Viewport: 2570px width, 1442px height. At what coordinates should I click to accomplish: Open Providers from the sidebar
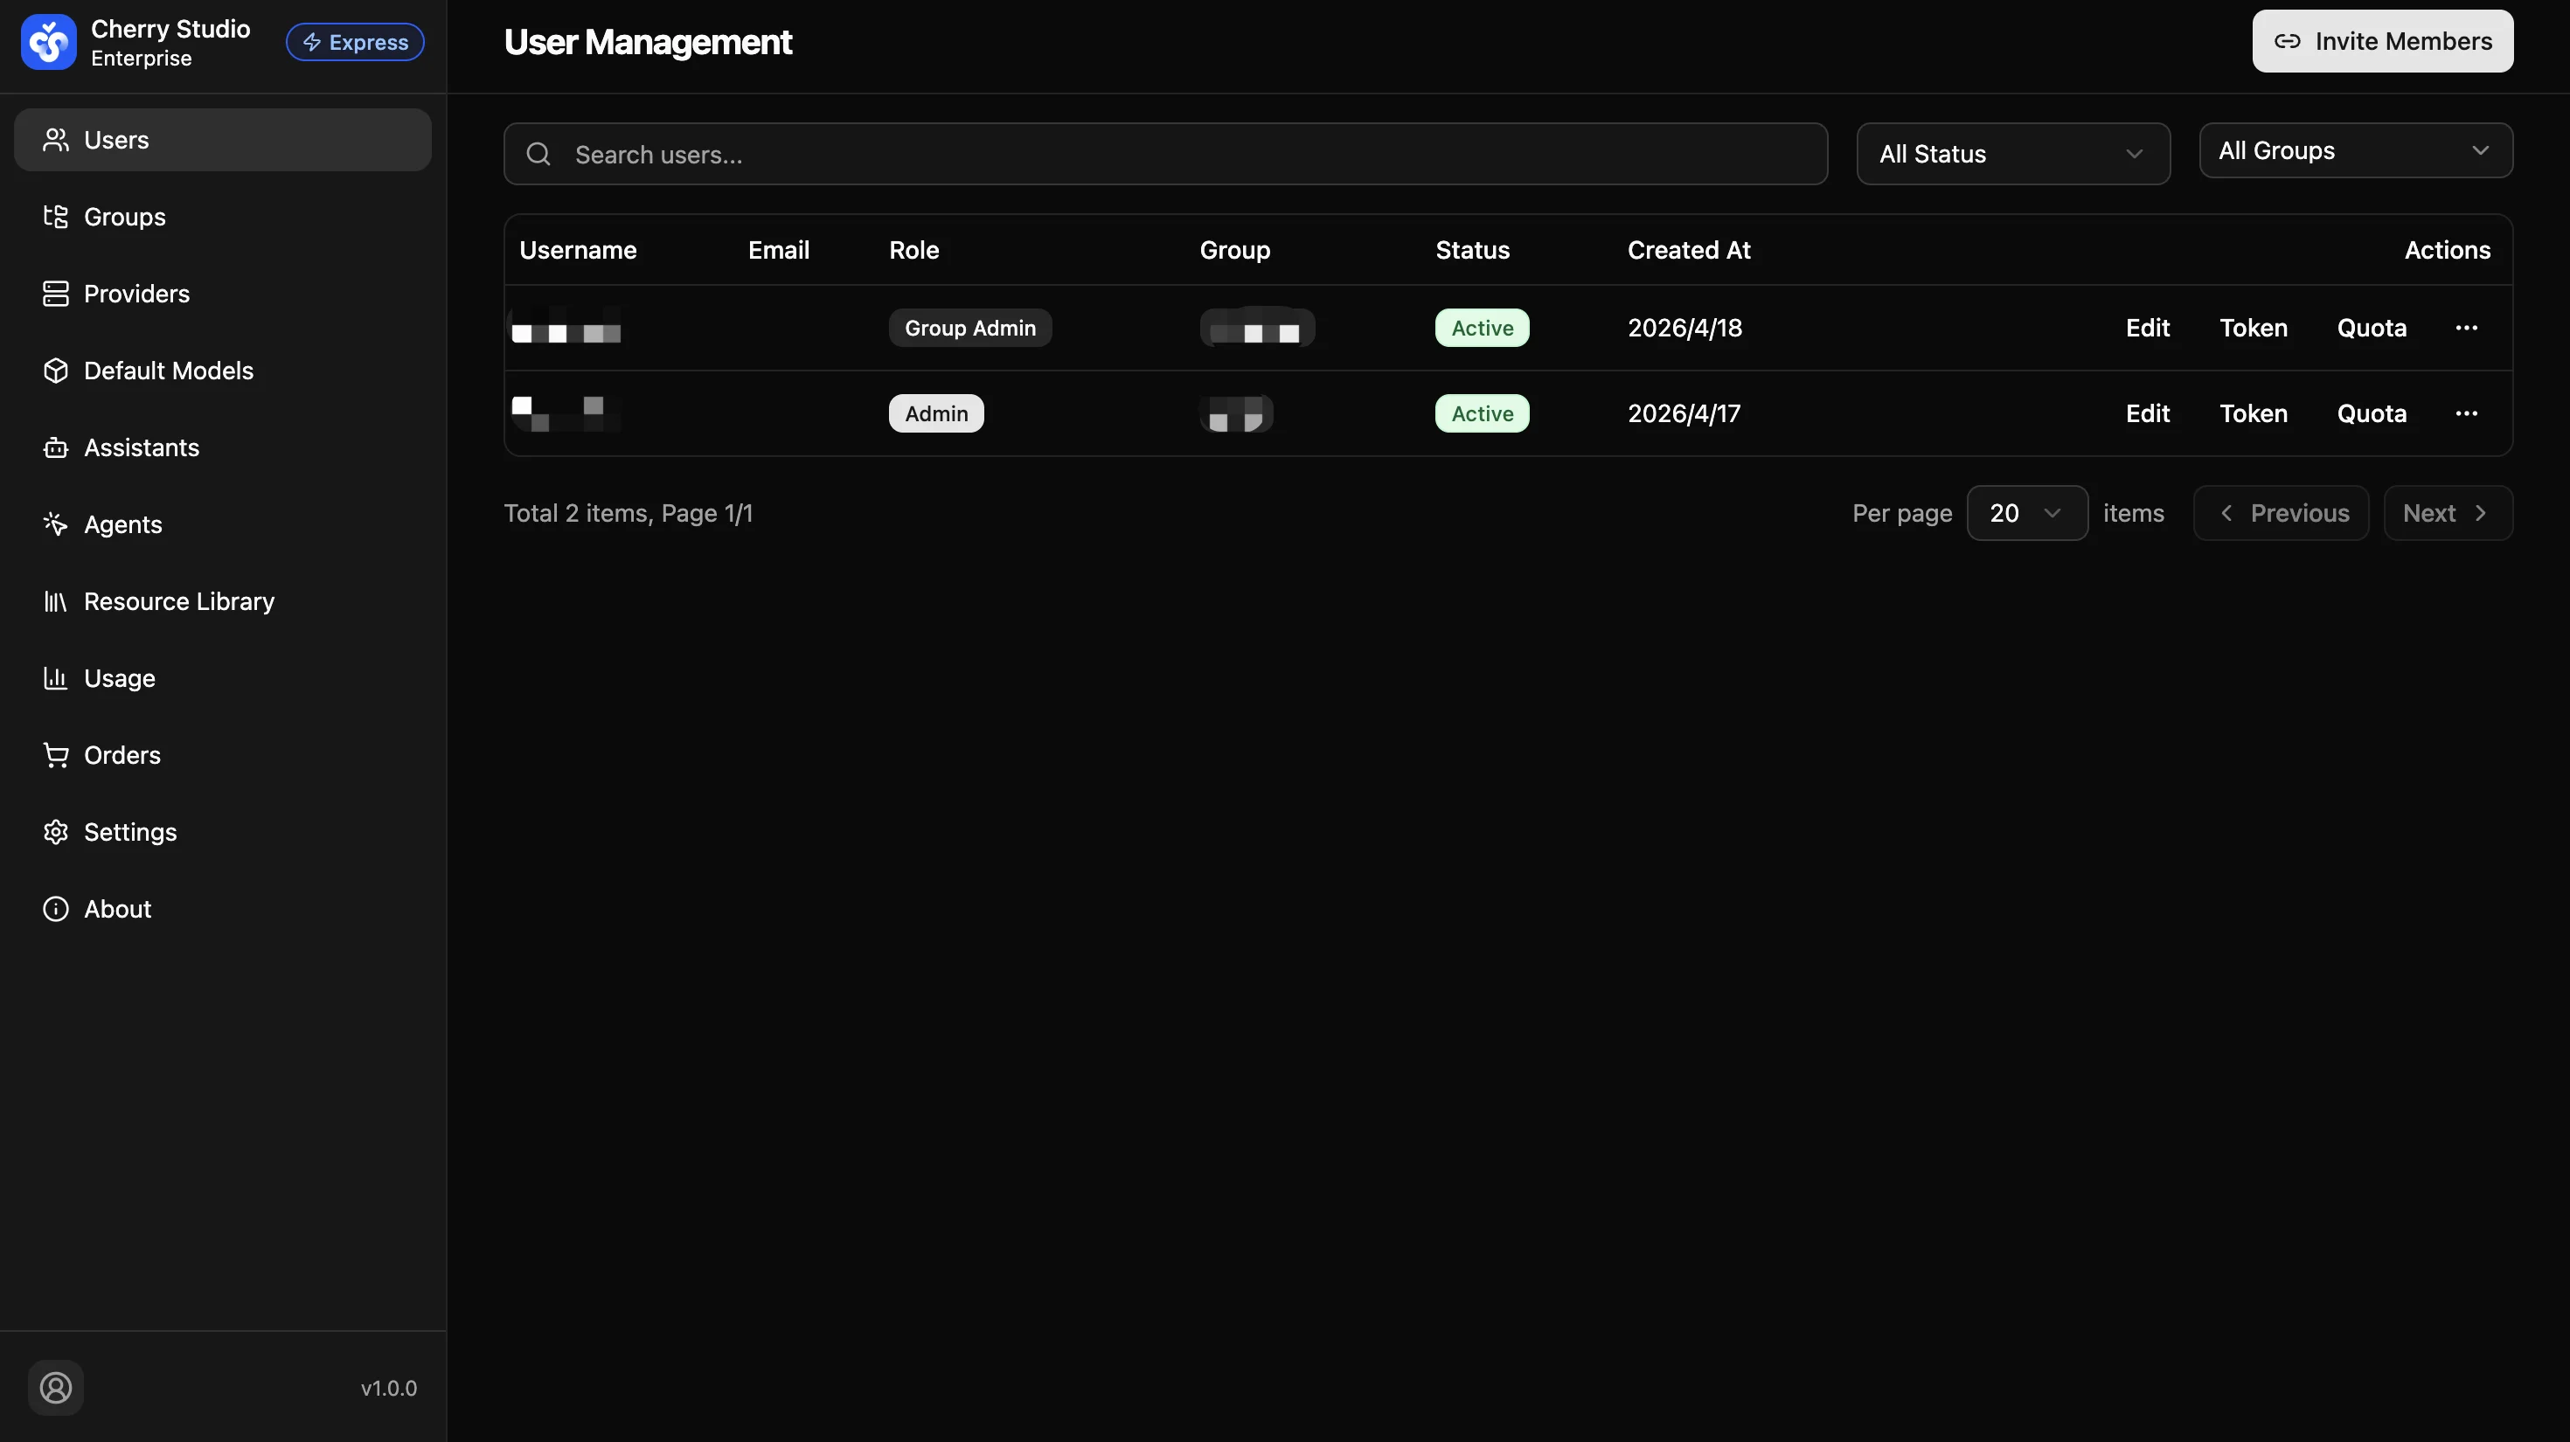(223, 293)
